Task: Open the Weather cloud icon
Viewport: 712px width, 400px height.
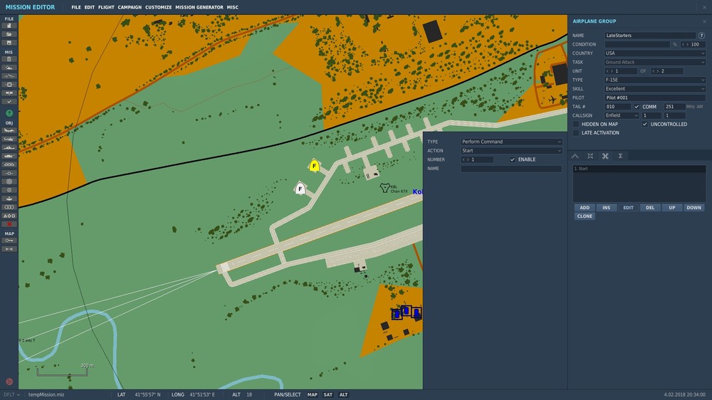Action: pyautogui.click(x=9, y=68)
